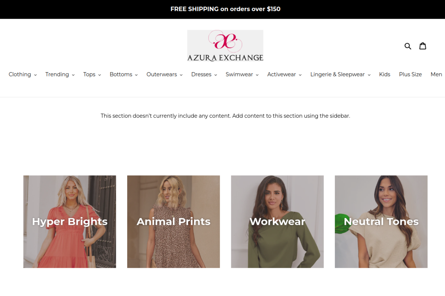
Task: Expand the Clothing dropdown menu
Action: click(23, 74)
